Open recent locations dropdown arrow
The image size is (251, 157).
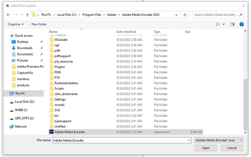22,15
